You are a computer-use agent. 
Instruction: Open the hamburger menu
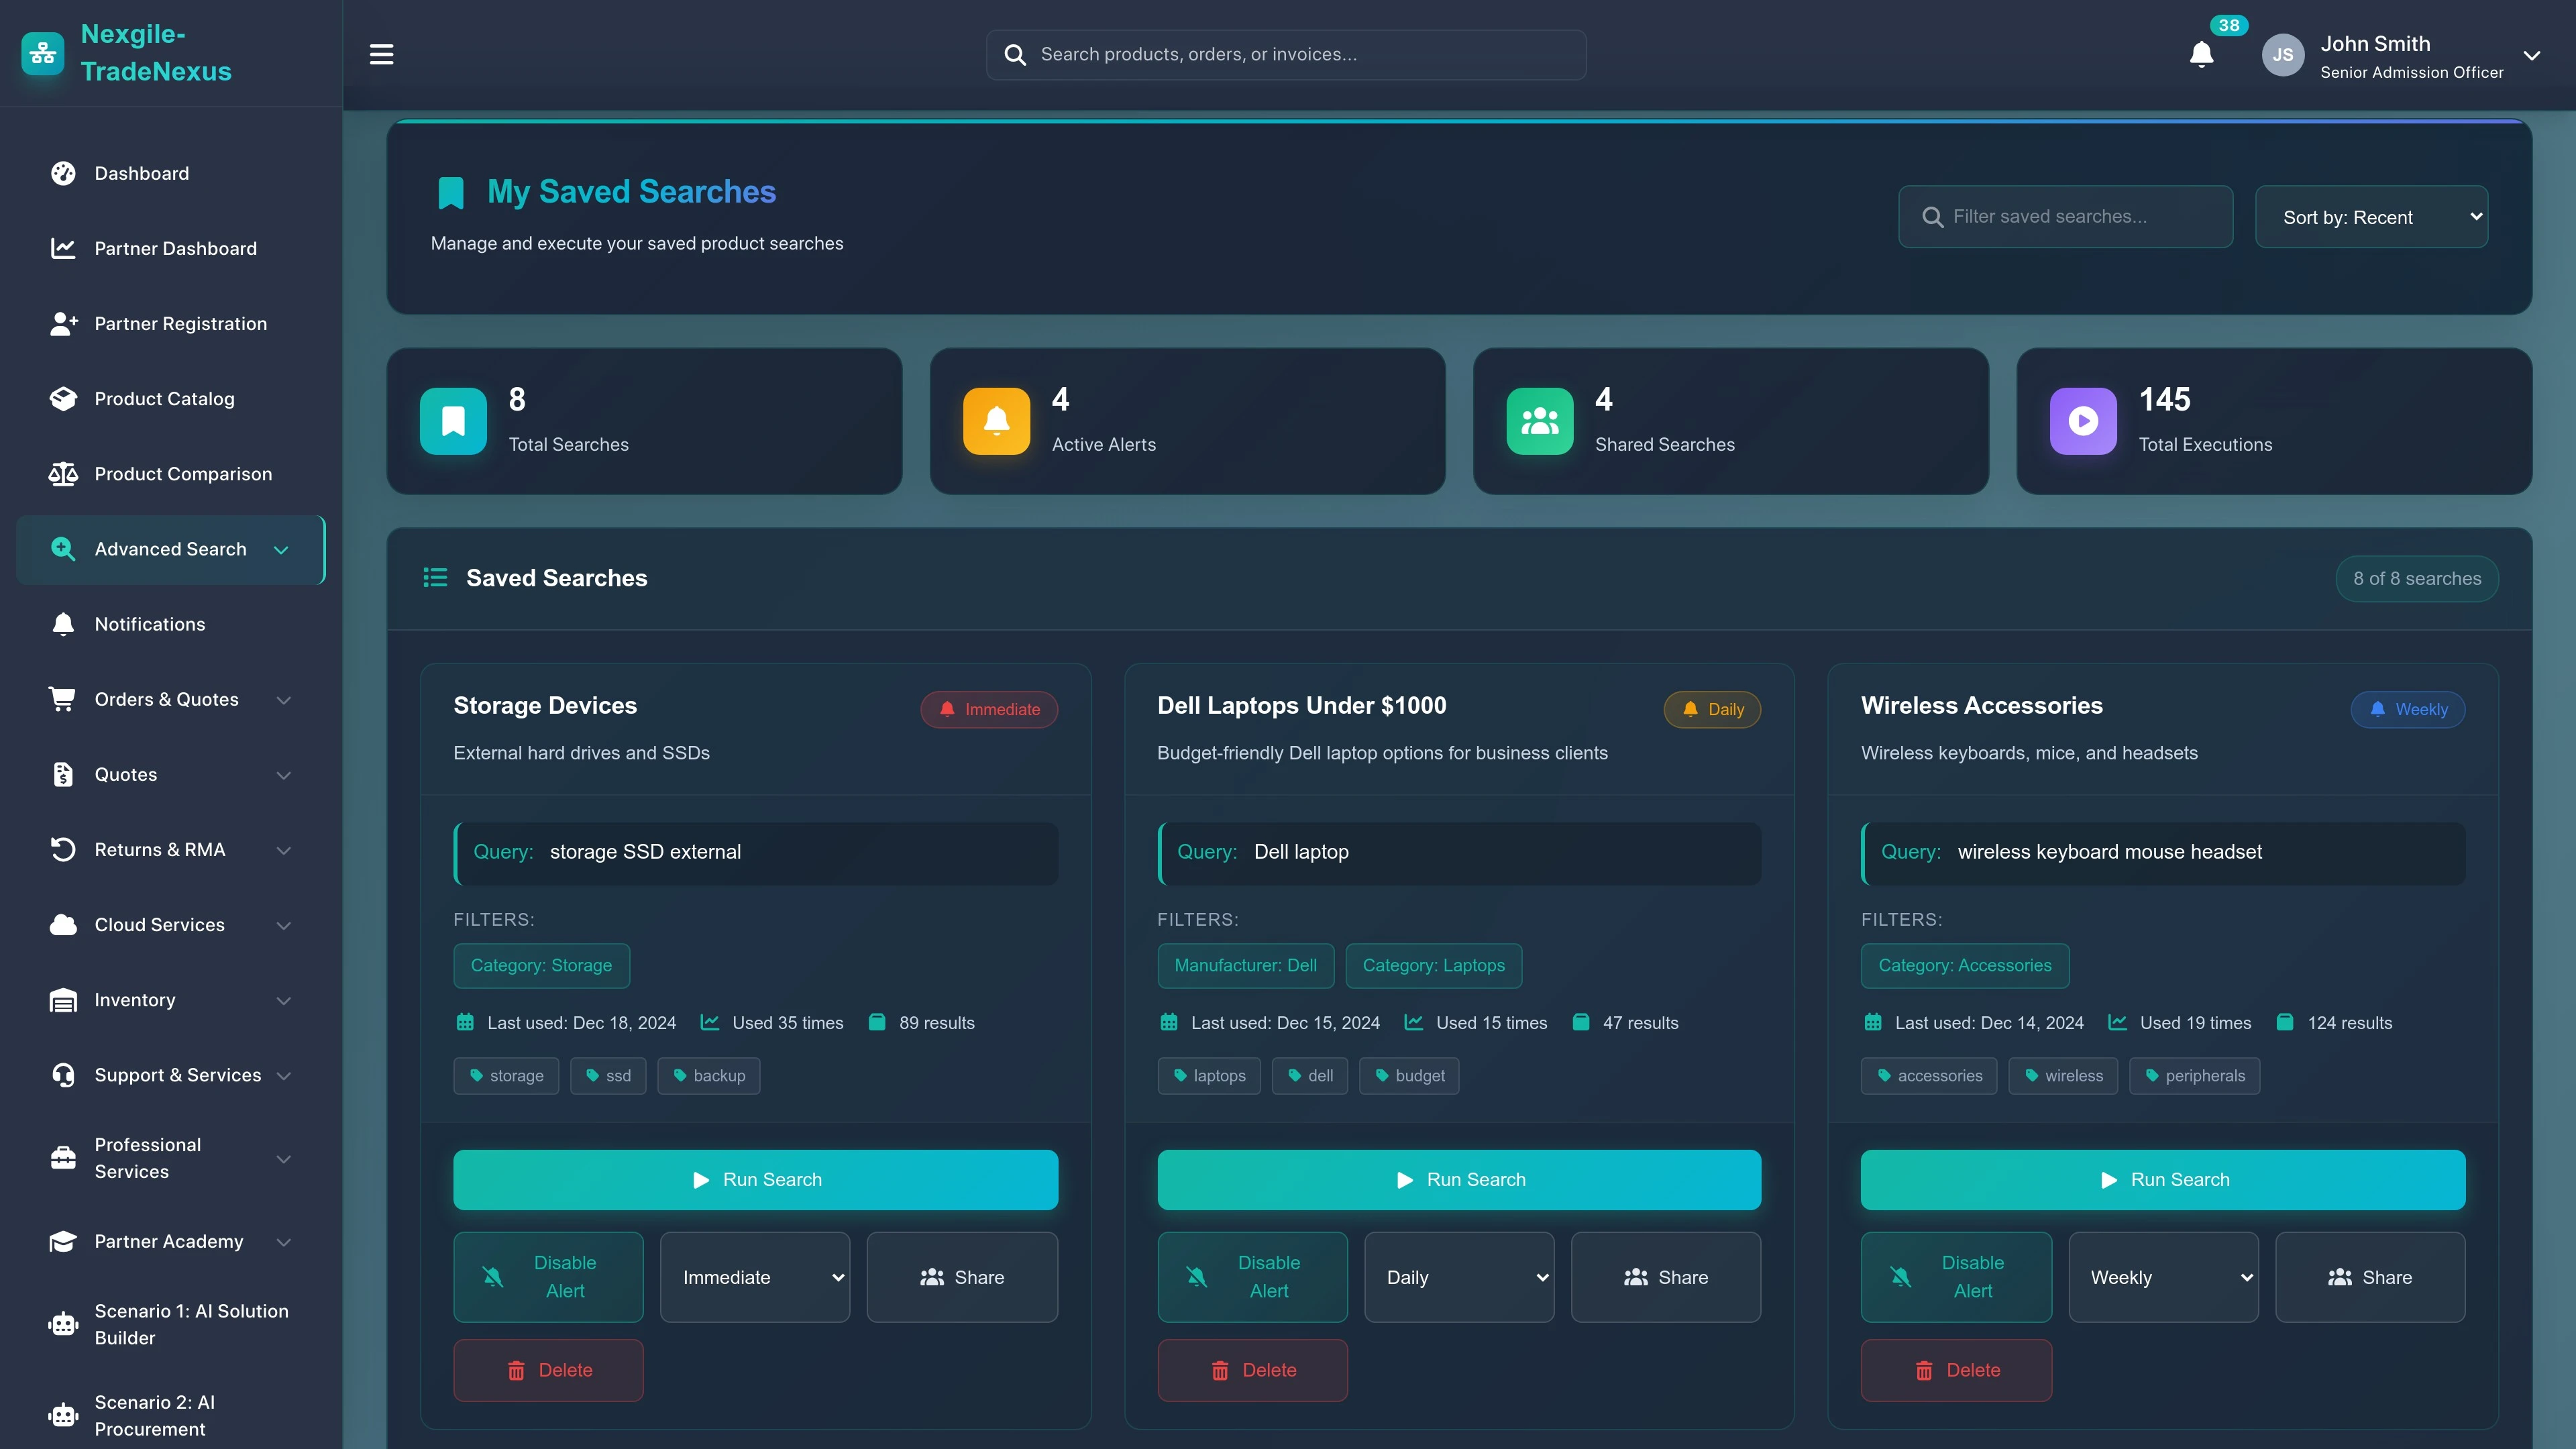pos(380,54)
